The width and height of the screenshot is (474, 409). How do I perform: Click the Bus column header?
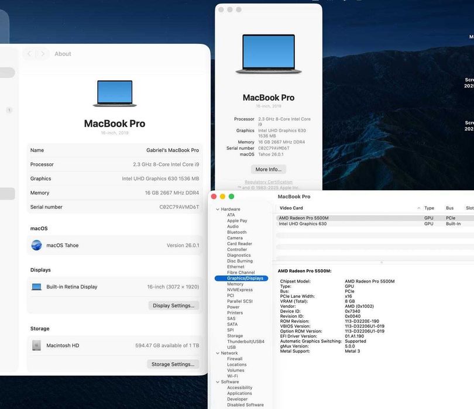point(449,208)
